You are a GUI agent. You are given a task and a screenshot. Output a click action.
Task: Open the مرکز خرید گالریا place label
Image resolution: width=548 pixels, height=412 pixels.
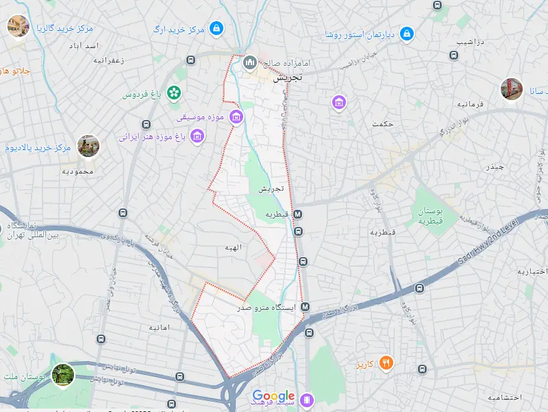64,28
